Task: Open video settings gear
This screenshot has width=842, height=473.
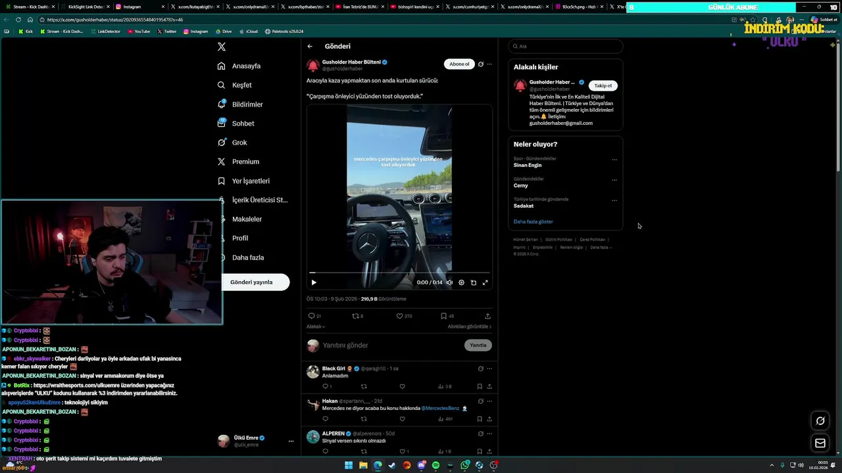Action: (461, 282)
